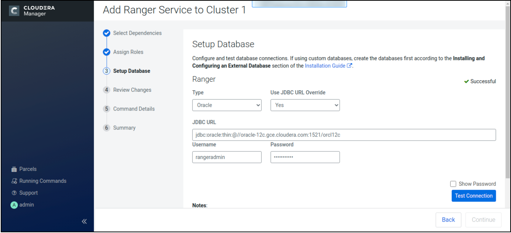This screenshot has height=233, width=511.
Task: Click the Test Connection button
Action: (x=474, y=196)
